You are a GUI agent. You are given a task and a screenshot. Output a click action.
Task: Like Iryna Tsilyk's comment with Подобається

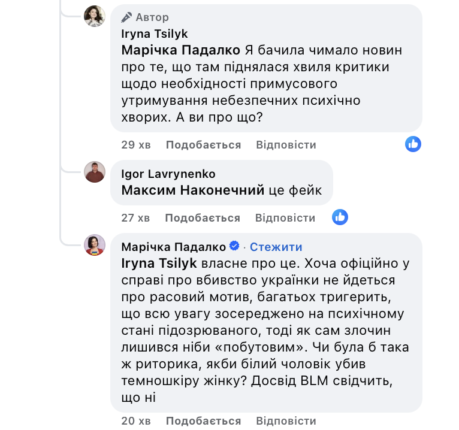point(203,145)
